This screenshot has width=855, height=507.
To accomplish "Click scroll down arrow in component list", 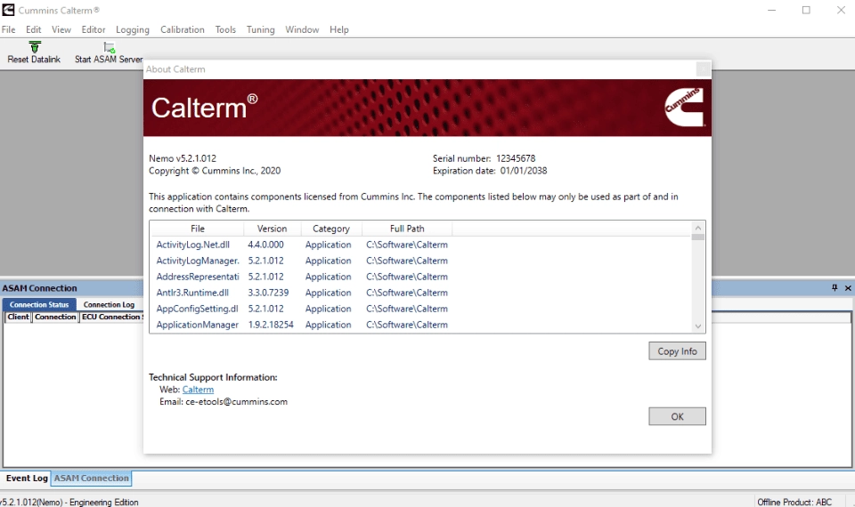I will click(698, 326).
